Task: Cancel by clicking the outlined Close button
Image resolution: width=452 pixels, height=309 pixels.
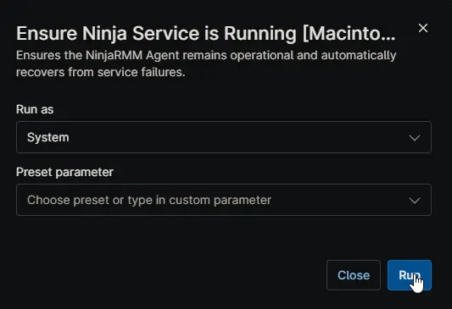Action: point(354,275)
